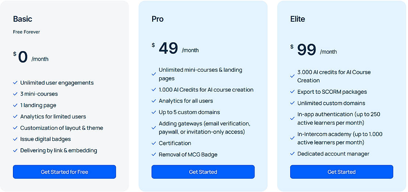Click checkmark next to Dedicated account manager
Image resolution: width=408 pixels, height=192 pixels.
292,154
